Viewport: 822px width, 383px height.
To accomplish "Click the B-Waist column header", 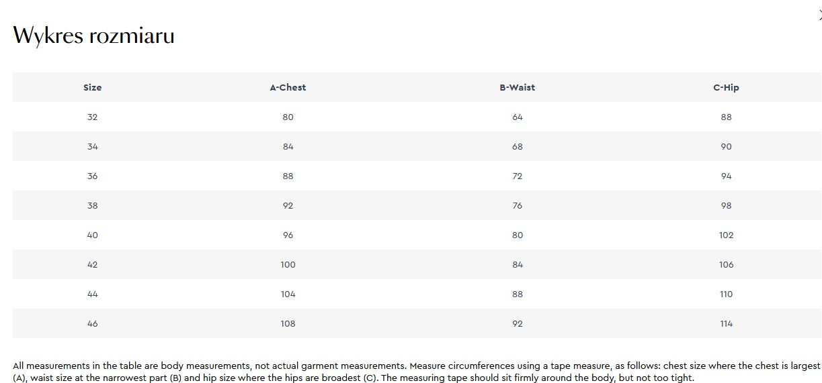I will [517, 87].
